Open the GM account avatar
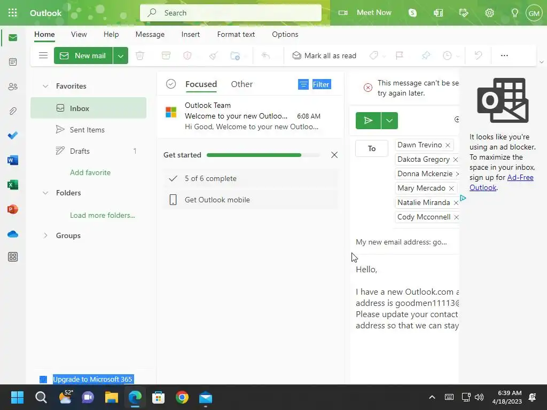Viewport: 547px width, 410px height. (x=534, y=13)
